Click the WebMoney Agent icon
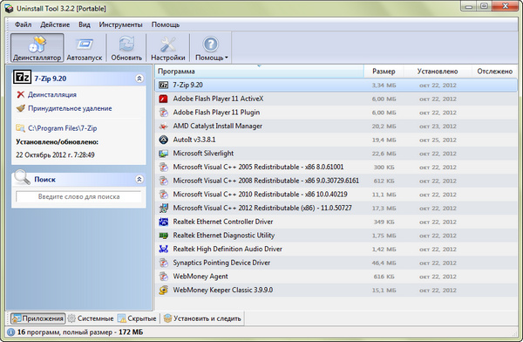Screen dimensions: 523x342 point(164,277)
